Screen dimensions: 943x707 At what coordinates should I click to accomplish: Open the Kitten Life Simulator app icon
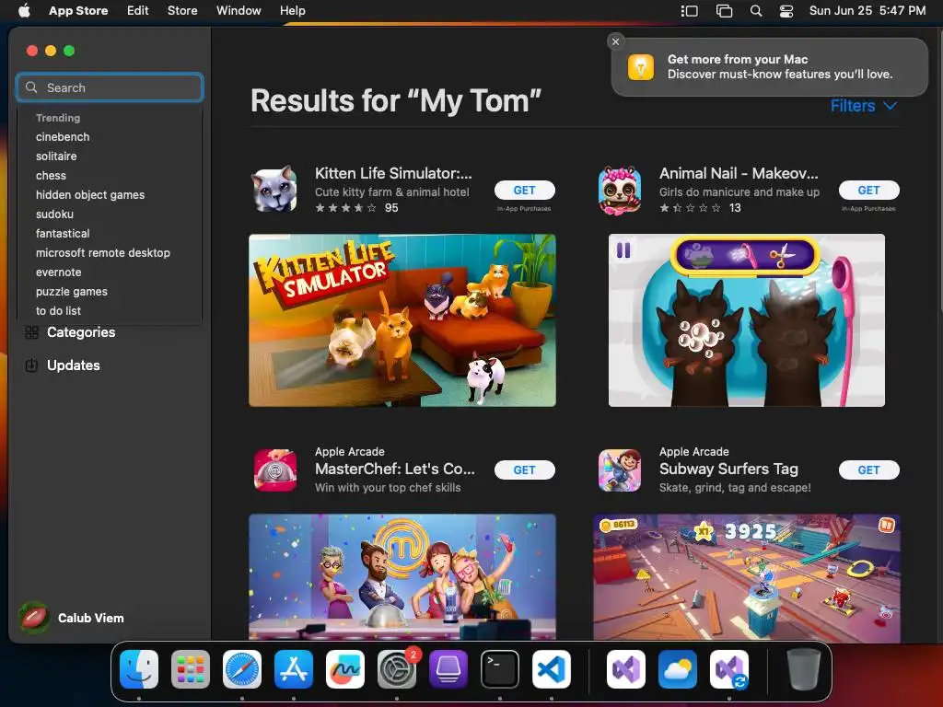(x=274, y=190)
